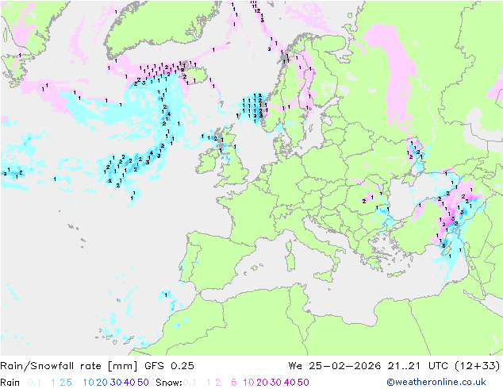The height and width of the screenshot is (389, 503).
Task: Click the 'Snow:' legend label
Action: [x=169, y=383]
